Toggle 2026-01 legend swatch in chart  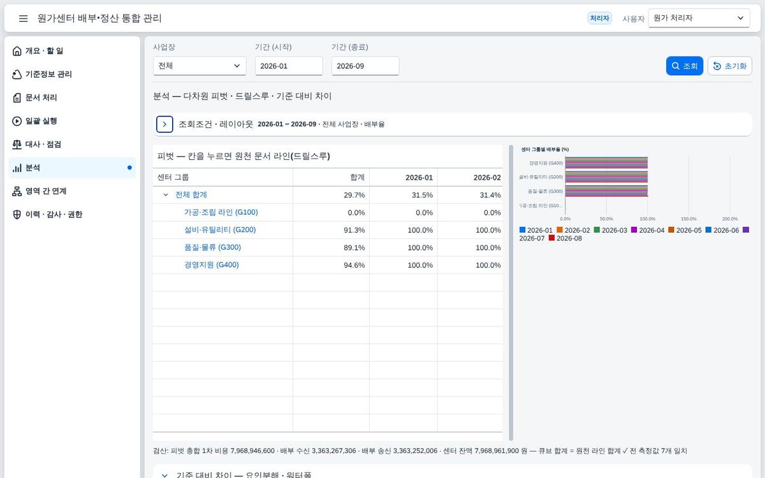pyautogui.click(x=523, y=230)
